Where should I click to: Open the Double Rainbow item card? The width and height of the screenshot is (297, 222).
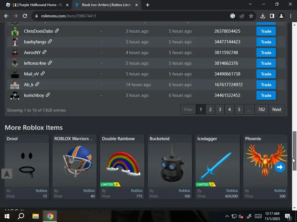(122, 167)
